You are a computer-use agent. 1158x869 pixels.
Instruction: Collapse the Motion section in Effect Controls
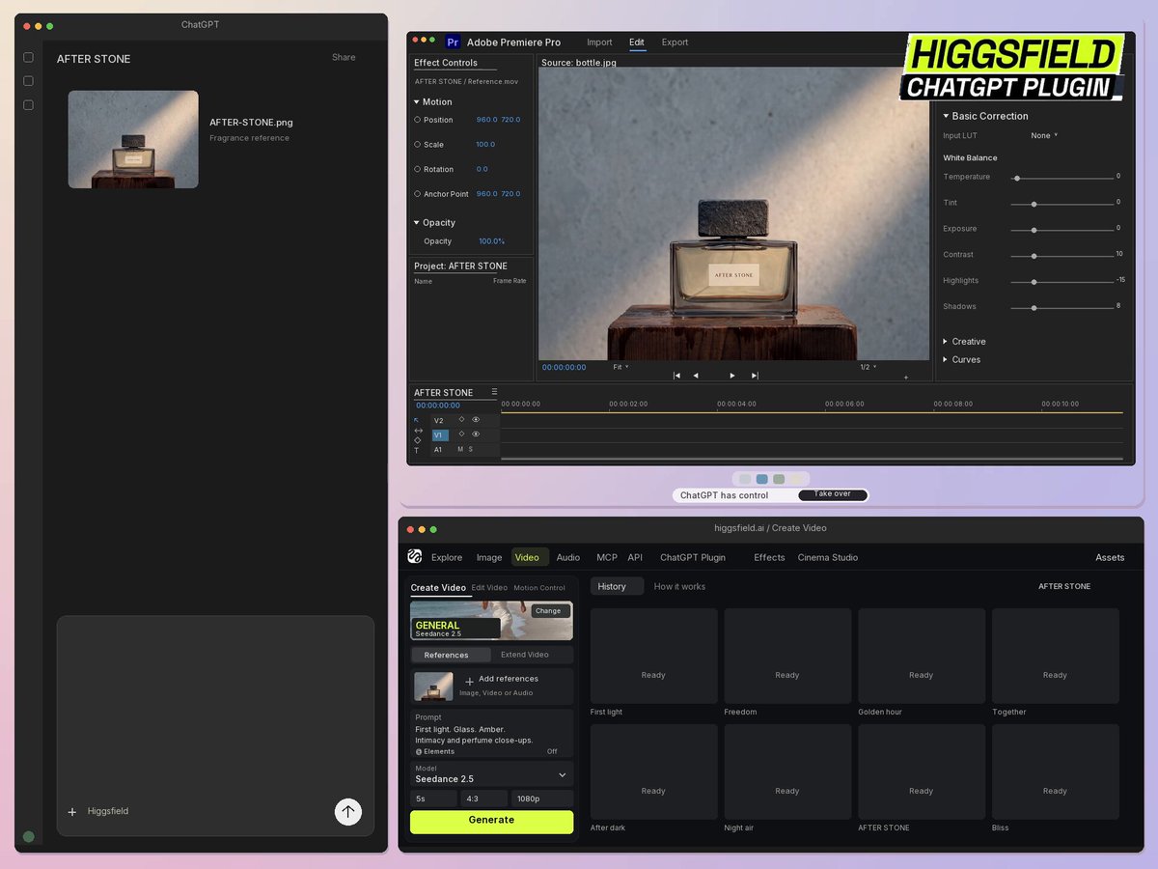(417, 101)
